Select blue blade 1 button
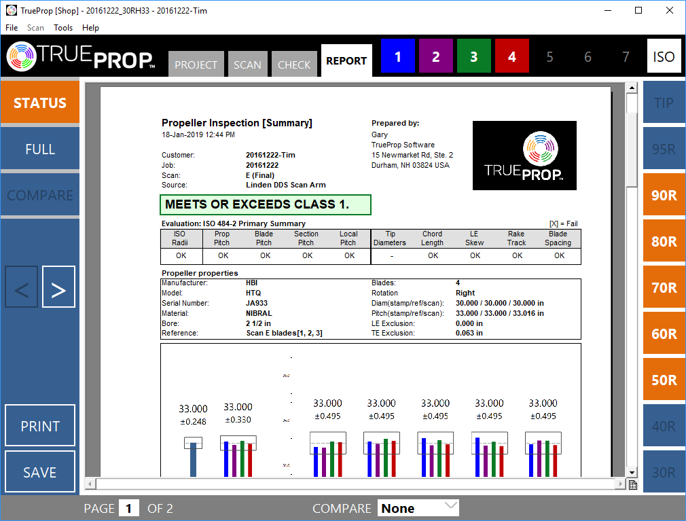686x521 pixels. pyautogui.click(x=398, y=57)
